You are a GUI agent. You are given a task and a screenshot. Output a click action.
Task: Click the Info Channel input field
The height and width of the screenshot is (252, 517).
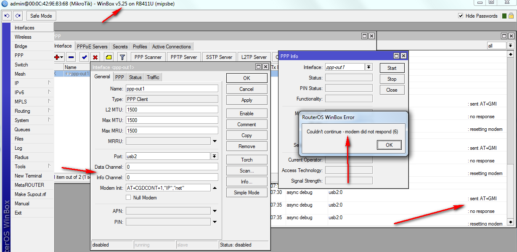(172, 177)
